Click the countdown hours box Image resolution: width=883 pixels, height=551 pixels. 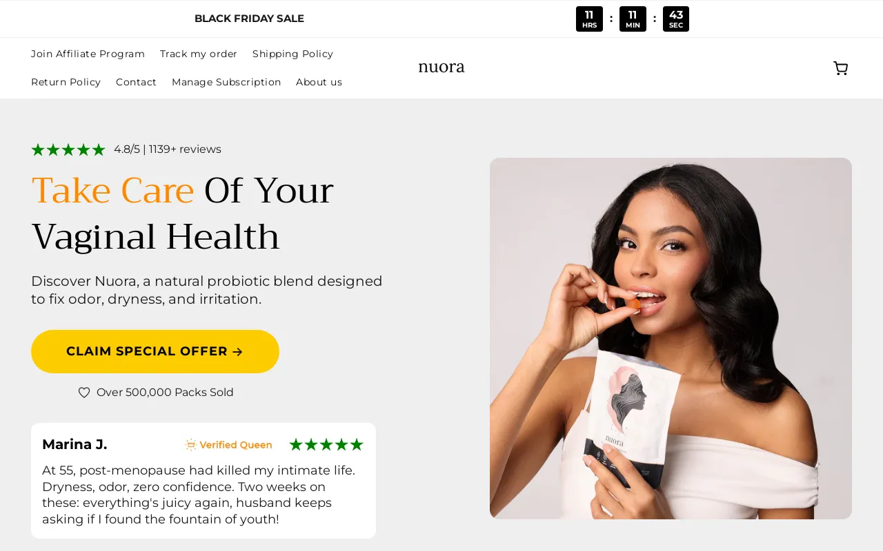coord(589,19)
